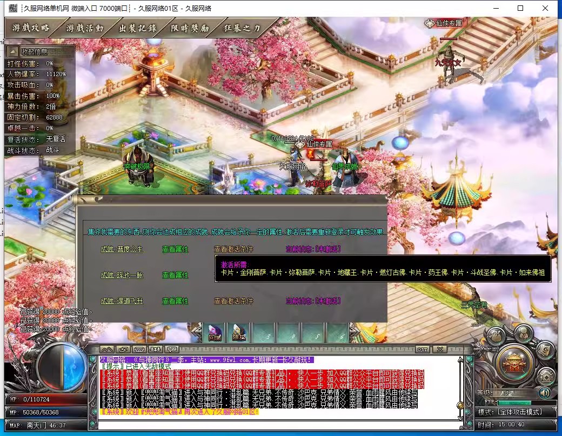Click the hotbar right arrow
This screenshot has width=562, height=436.
coord(354,330)
